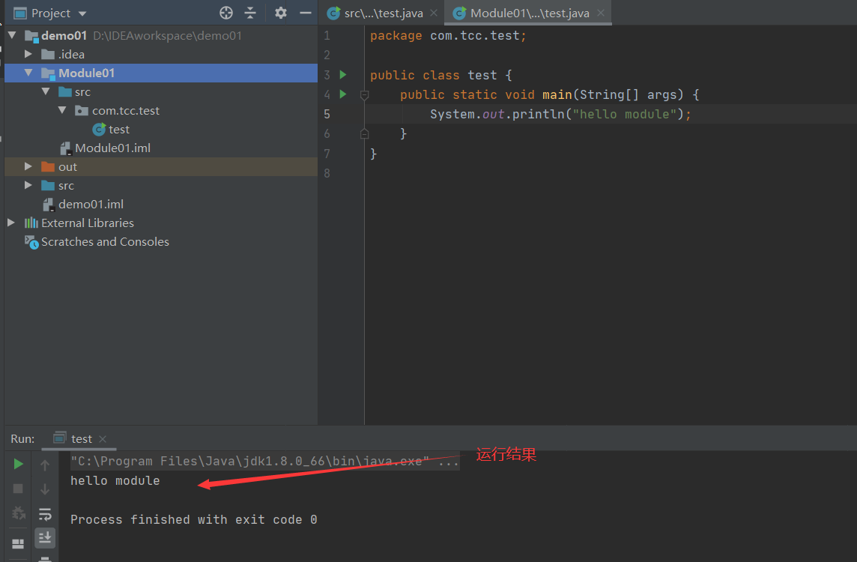Close the Module01\...\test.java tab

[x=602, y=13]
